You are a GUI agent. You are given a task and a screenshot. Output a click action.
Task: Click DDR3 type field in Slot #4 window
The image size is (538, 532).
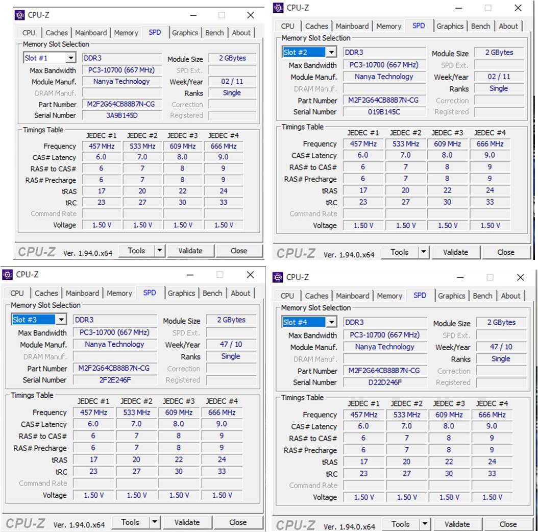tap(385, 322)
